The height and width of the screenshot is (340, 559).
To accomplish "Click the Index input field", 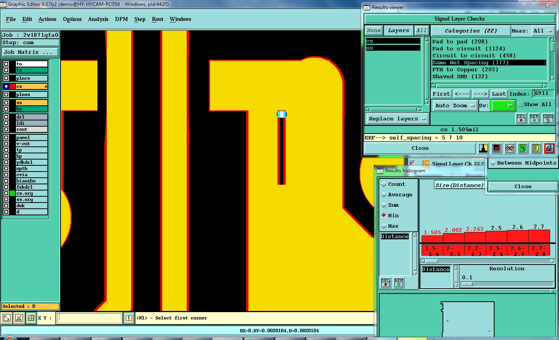I will 543,93.
